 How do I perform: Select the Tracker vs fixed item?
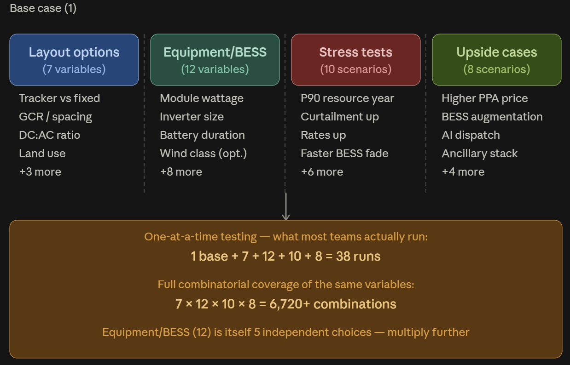tap(59, 98)
